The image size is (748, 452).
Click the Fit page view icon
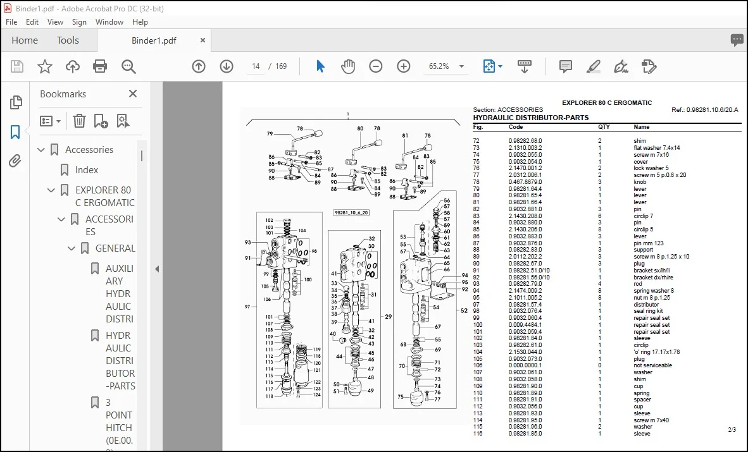click(489, 66)
